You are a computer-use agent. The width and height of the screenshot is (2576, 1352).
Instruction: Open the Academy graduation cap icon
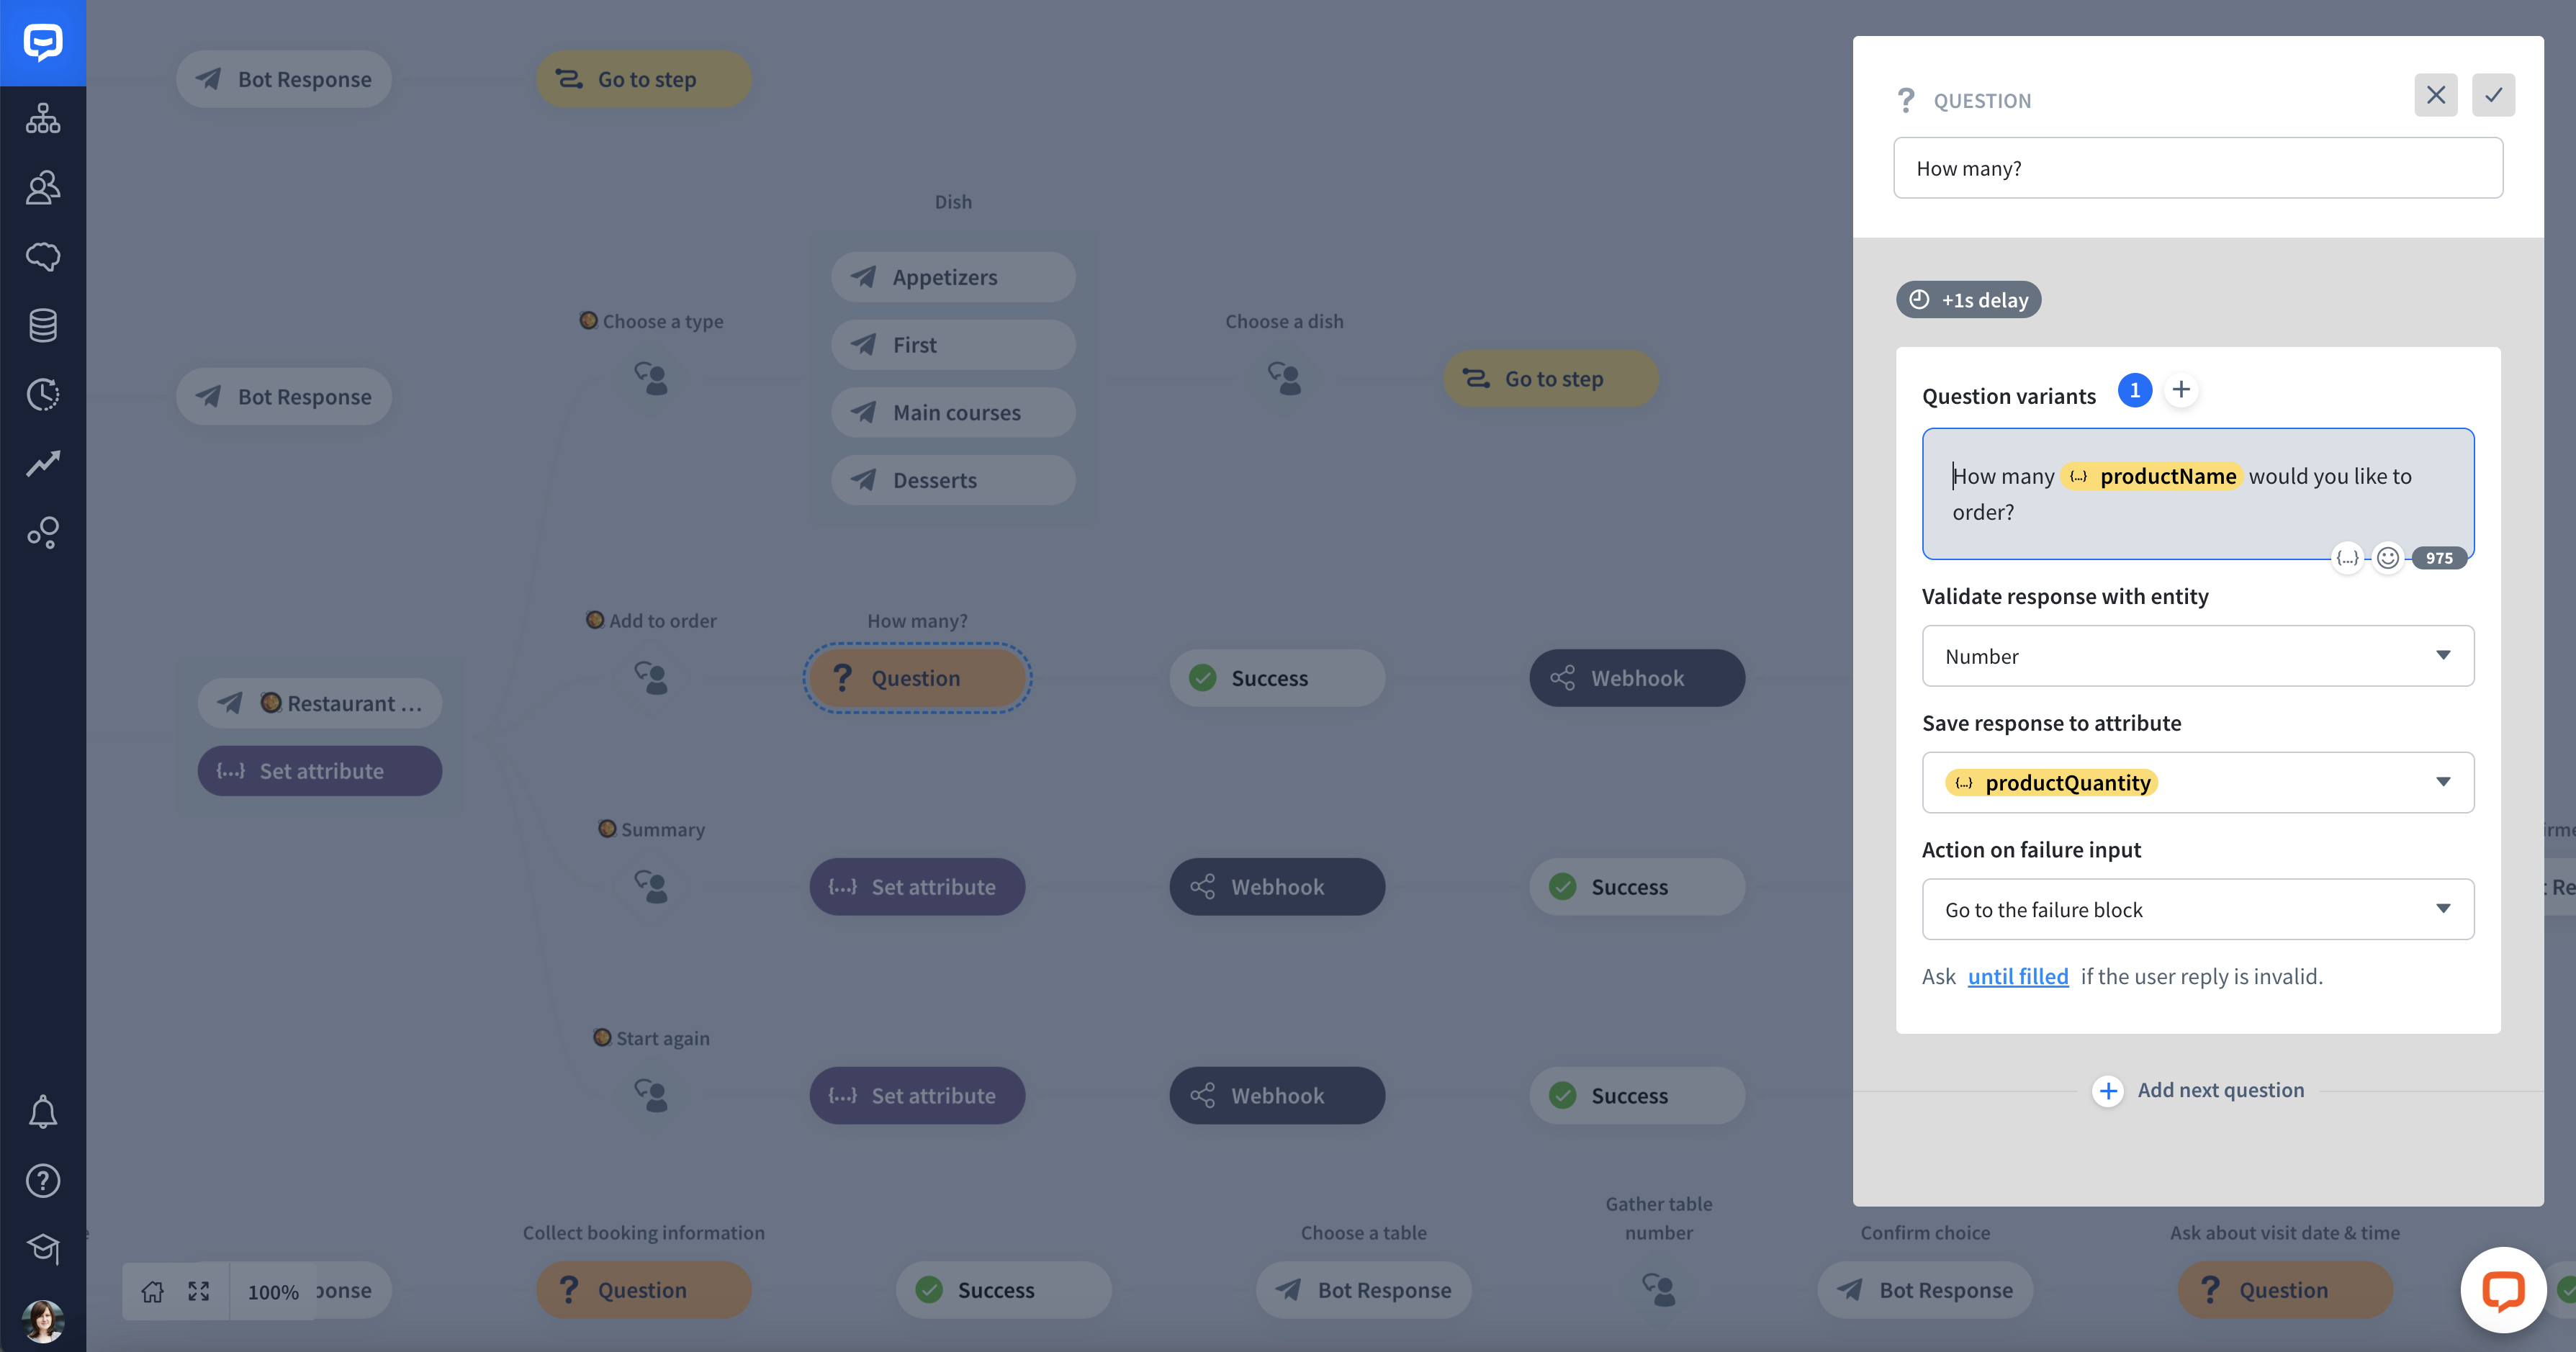click(x=43, y=1249)
